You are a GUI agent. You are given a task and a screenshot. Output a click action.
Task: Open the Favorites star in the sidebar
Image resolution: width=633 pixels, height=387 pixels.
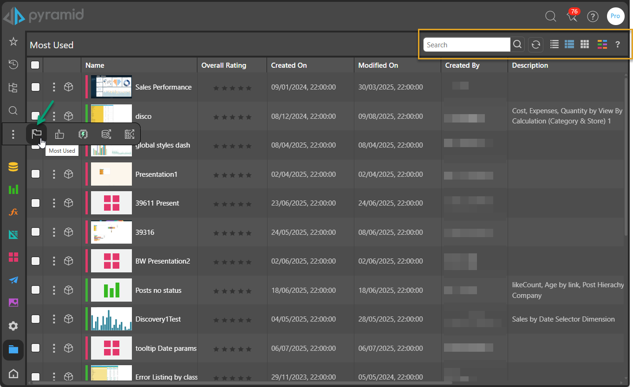pyautogui.click(x=13, y=42)
